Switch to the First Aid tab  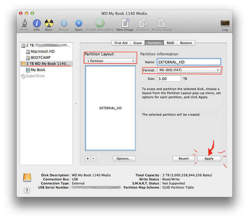pyautogui.click(x=121, y=43)
